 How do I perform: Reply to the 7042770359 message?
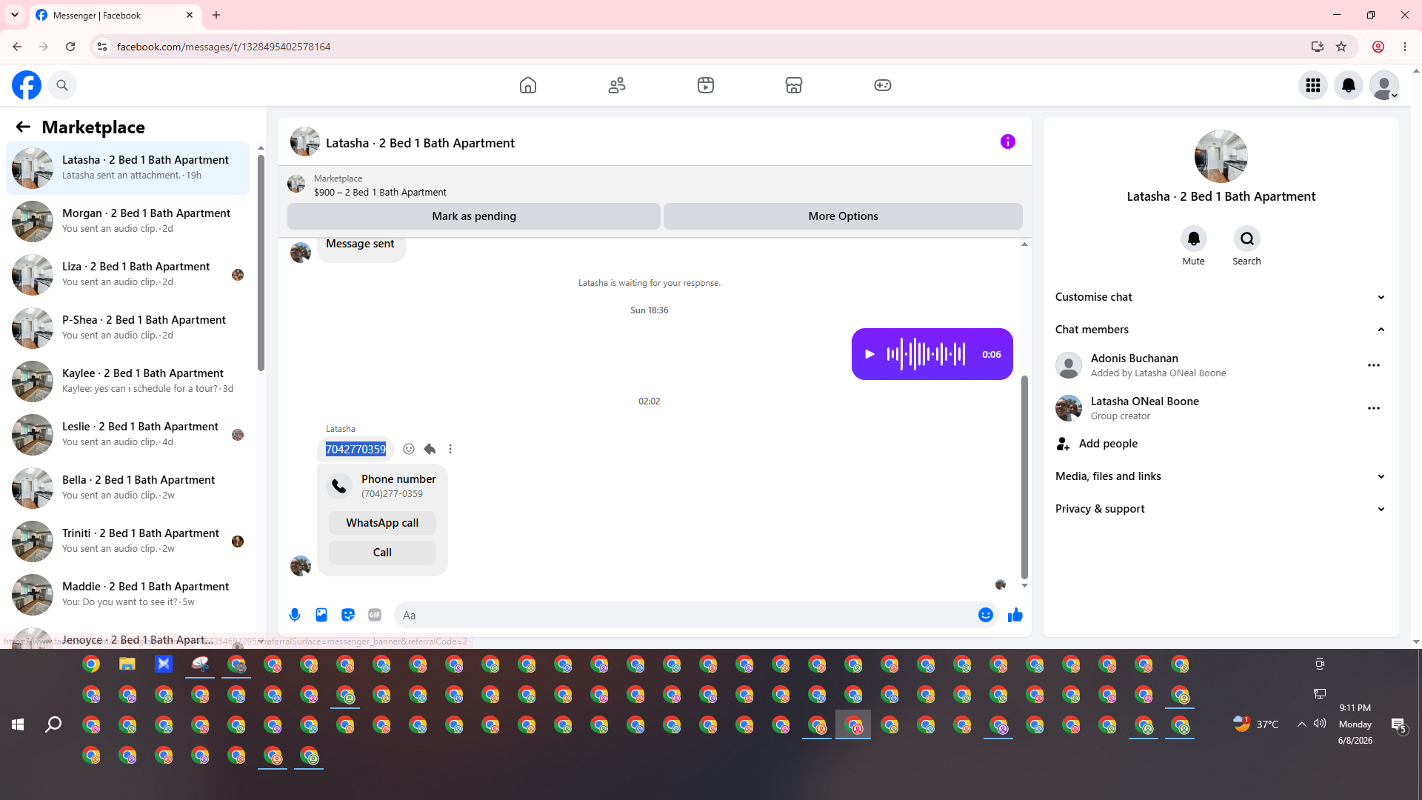pos(430,449)
